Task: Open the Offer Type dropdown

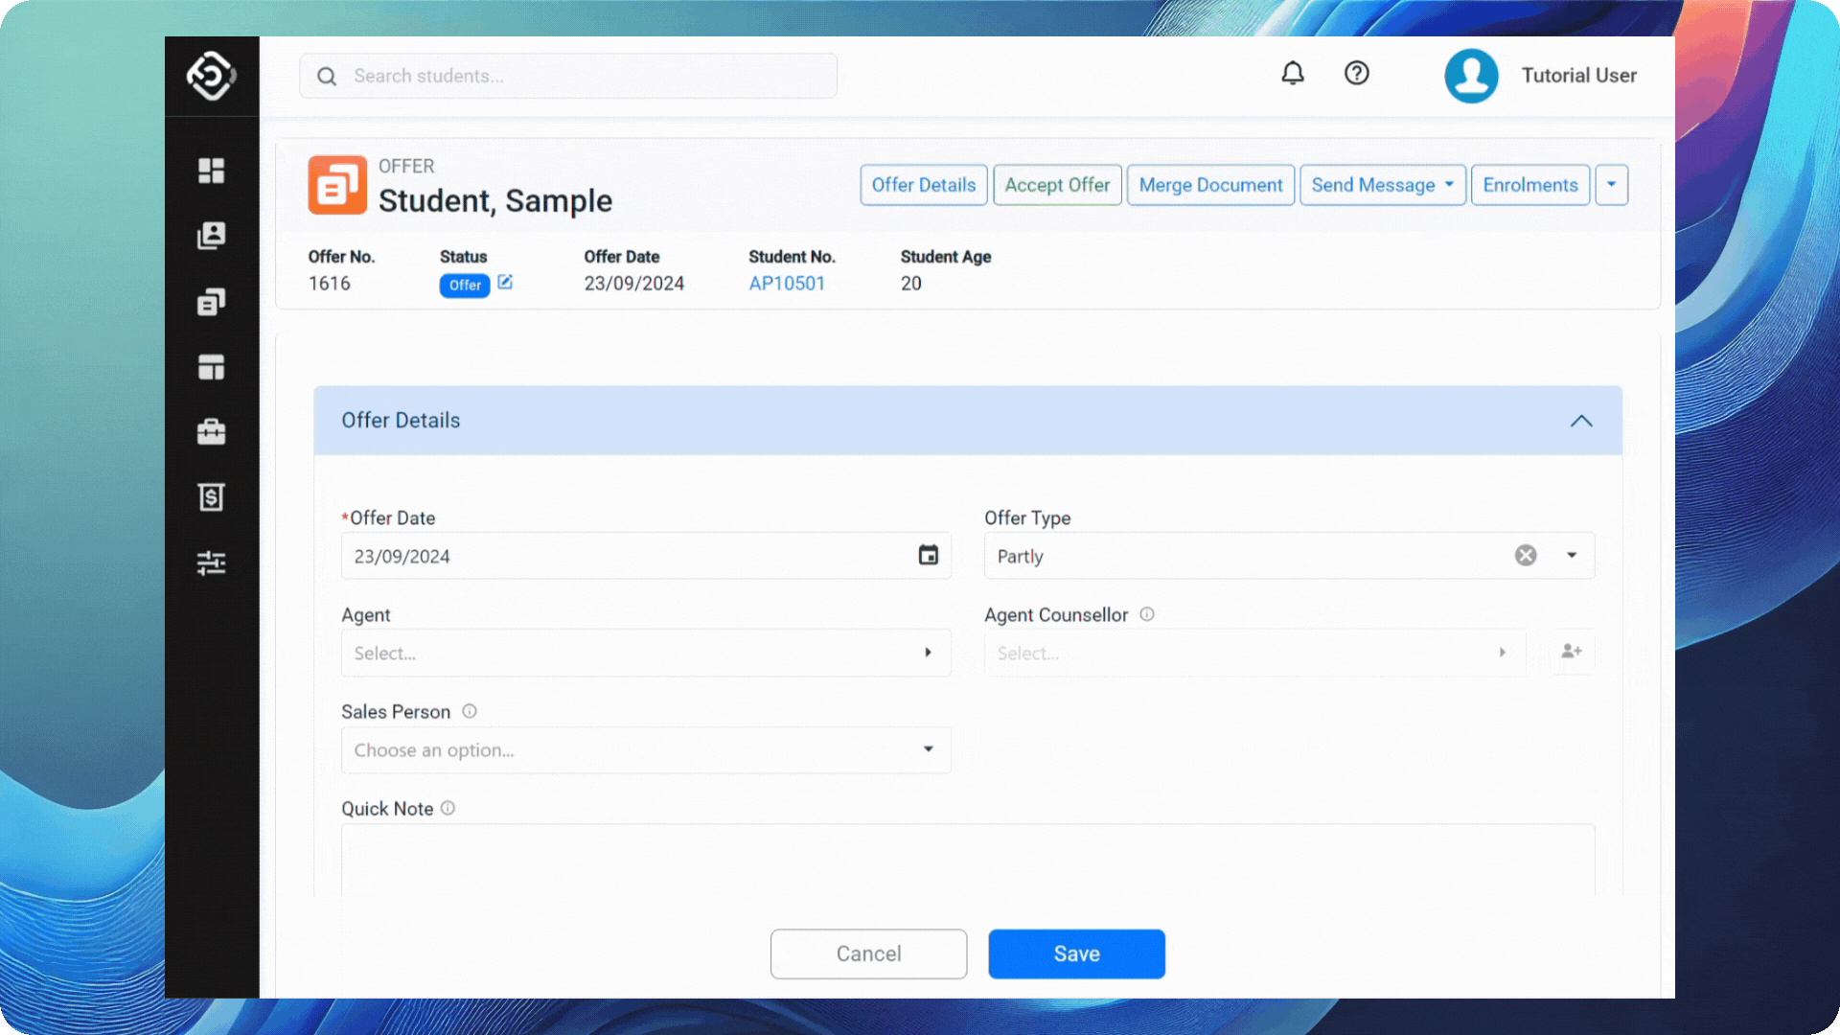Action: [1571, 556]
